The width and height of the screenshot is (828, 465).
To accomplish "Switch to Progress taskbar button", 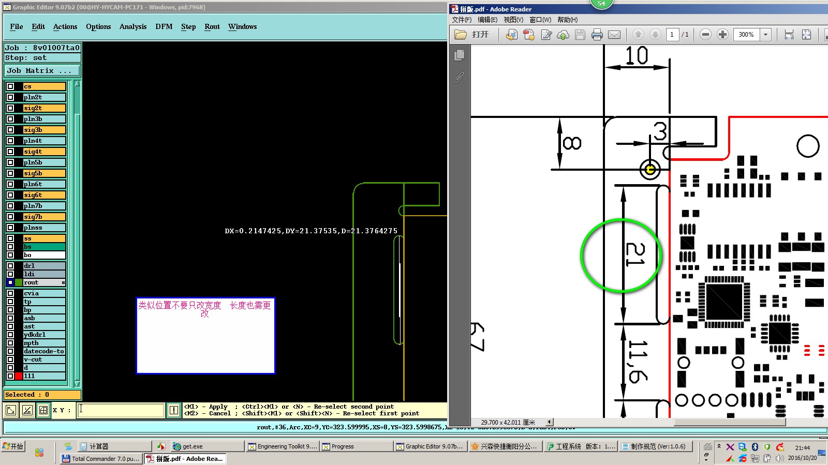I will coord(356,446).
